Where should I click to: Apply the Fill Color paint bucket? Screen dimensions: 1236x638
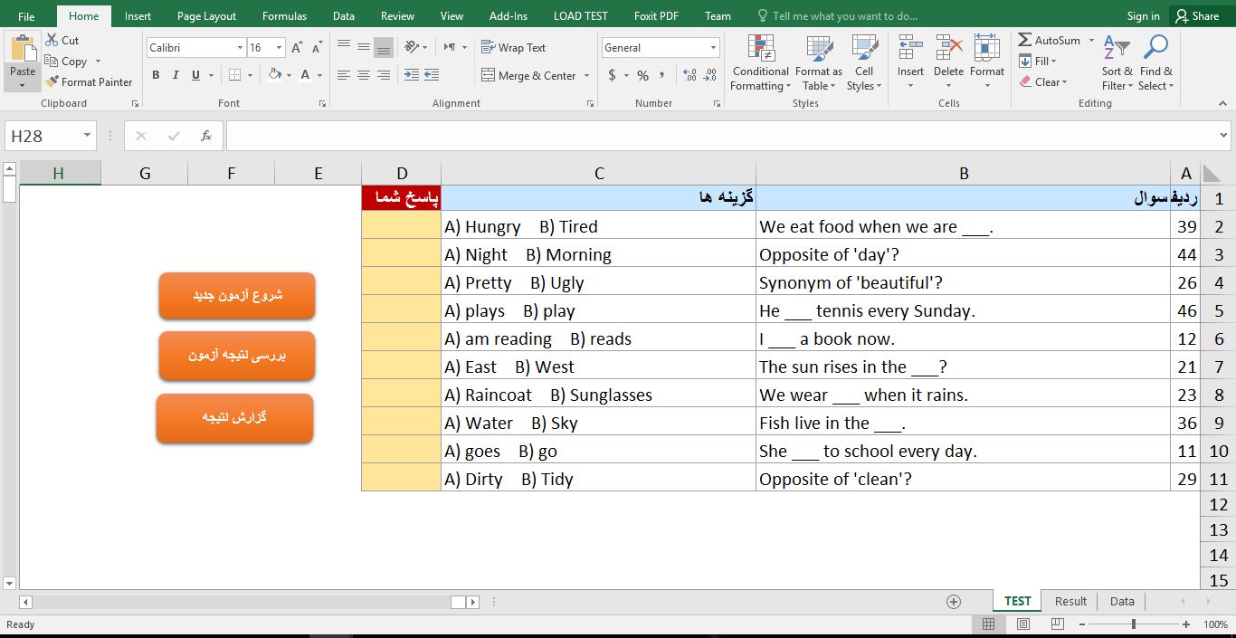[275, 75]
